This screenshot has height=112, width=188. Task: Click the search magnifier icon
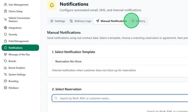pyautogui.click(x=56, y=98)
